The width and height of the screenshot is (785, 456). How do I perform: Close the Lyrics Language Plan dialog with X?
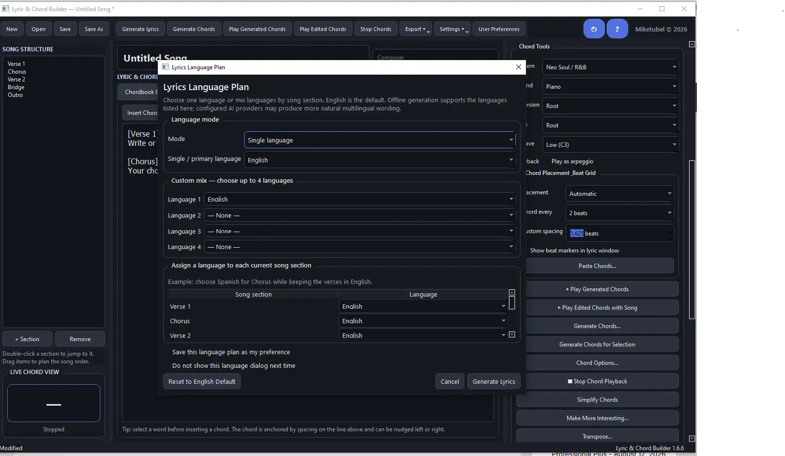tap(518, 67)
